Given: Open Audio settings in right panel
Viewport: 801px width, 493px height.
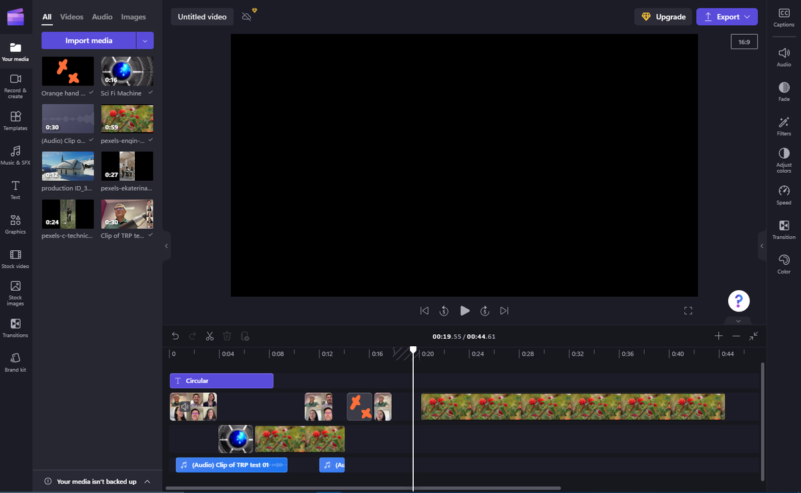Looking at the screenshot, I should (784, 57).
